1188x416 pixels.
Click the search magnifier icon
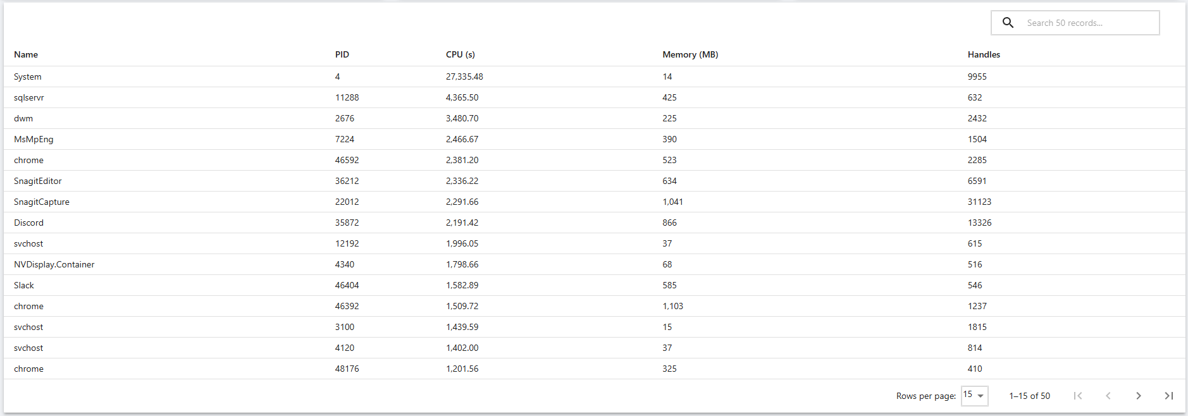tap(1008, 23)
